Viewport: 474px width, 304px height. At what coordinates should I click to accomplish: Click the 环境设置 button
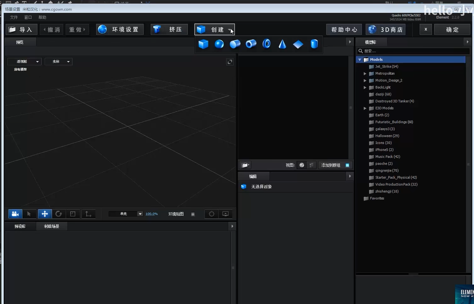pos(120,29)
